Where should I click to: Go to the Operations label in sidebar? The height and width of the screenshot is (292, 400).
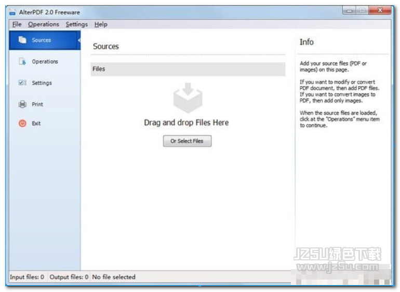click(x=45, y=62)
